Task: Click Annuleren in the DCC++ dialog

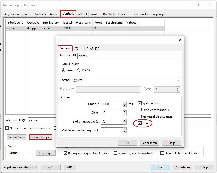Action: pyautogui.click(x=150, y=143)
